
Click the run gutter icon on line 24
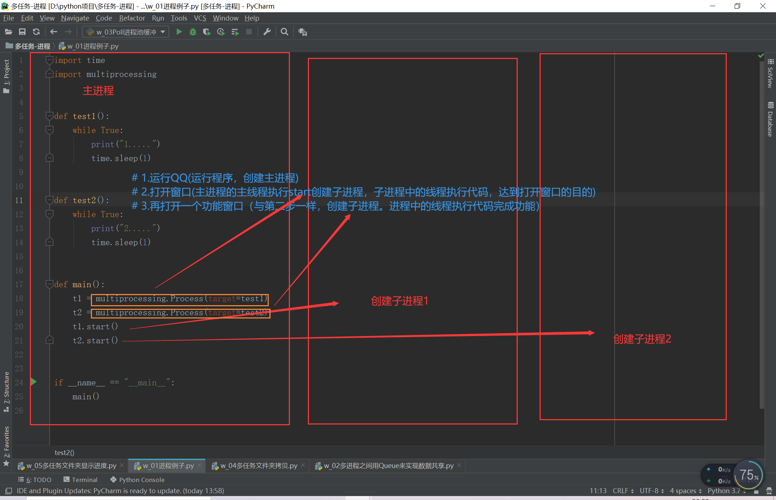tap(34, 382)
